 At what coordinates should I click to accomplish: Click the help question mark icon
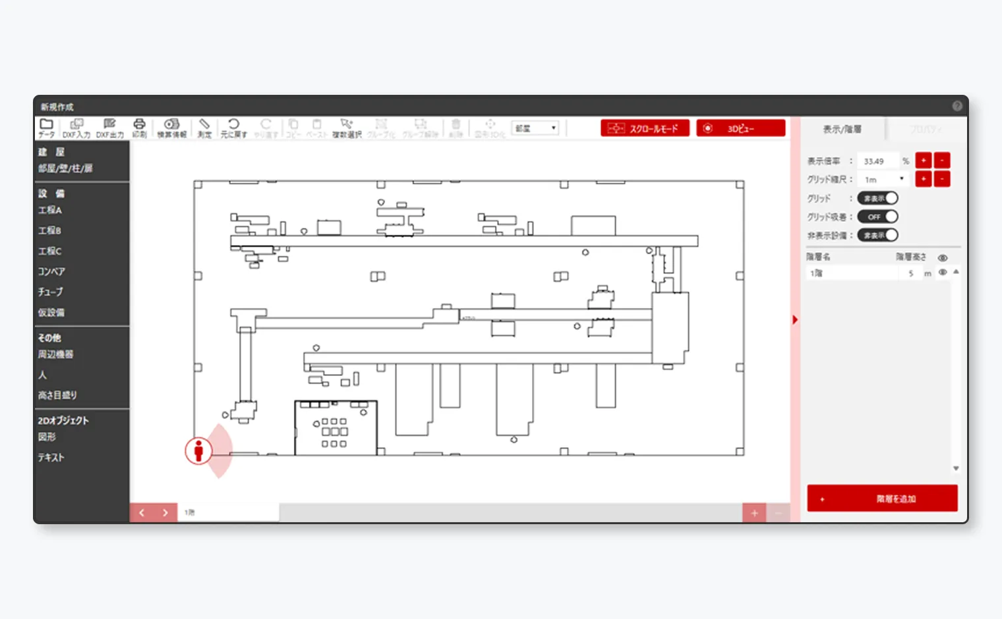(957, 106)
